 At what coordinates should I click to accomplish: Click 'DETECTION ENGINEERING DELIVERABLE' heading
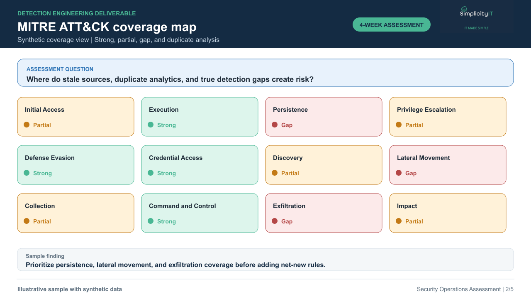coord(77,13)
